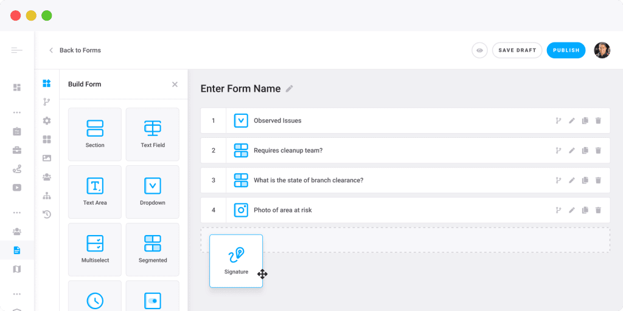Open the video play icon in sidebar
Screen dimensions: 623x311
tap(16, 188)
